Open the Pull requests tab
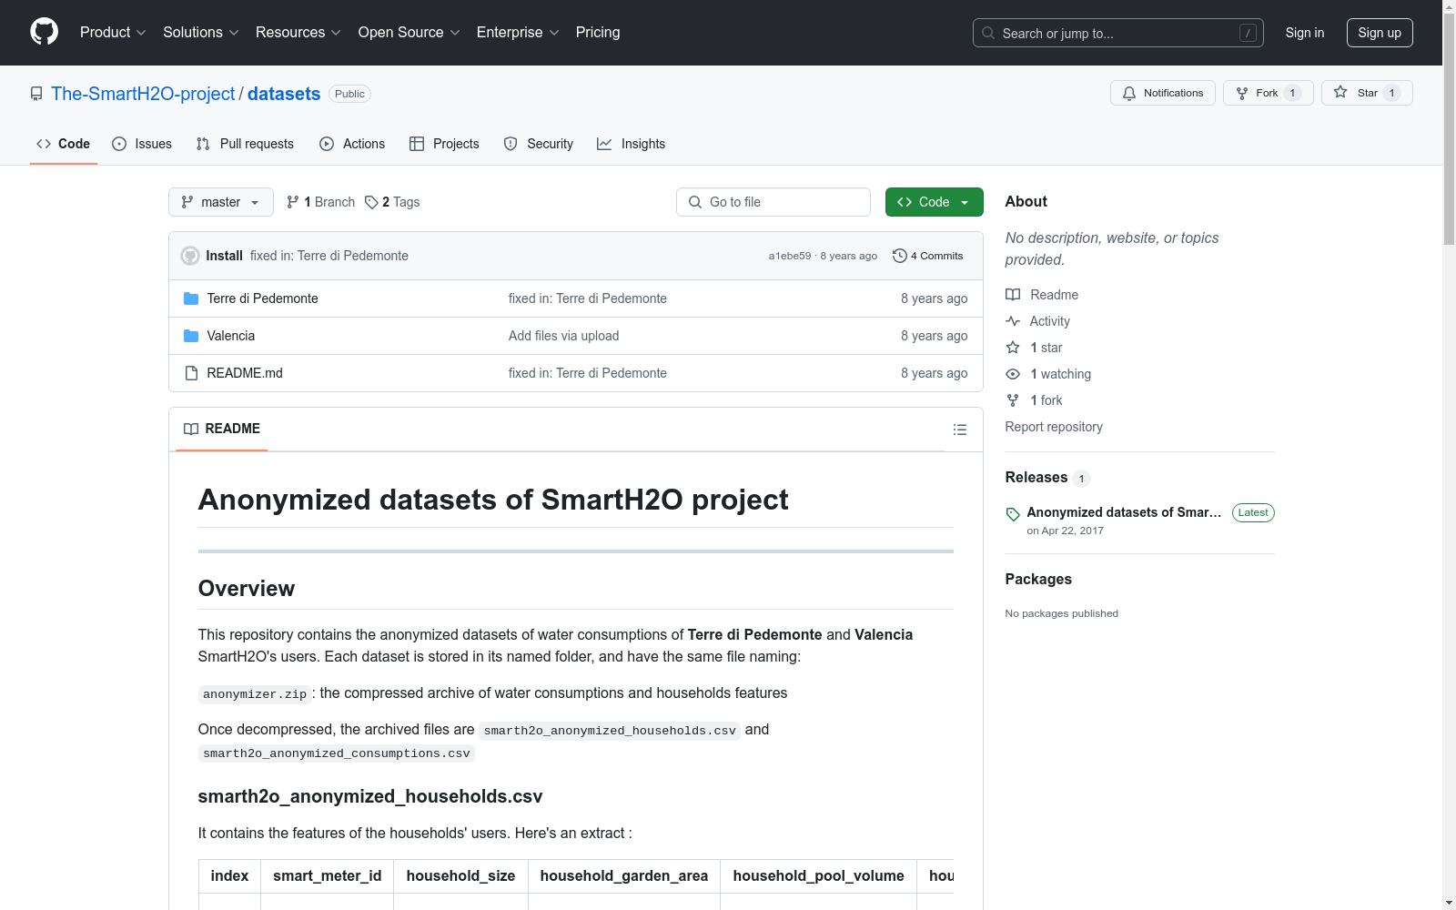 pos(245,144)
